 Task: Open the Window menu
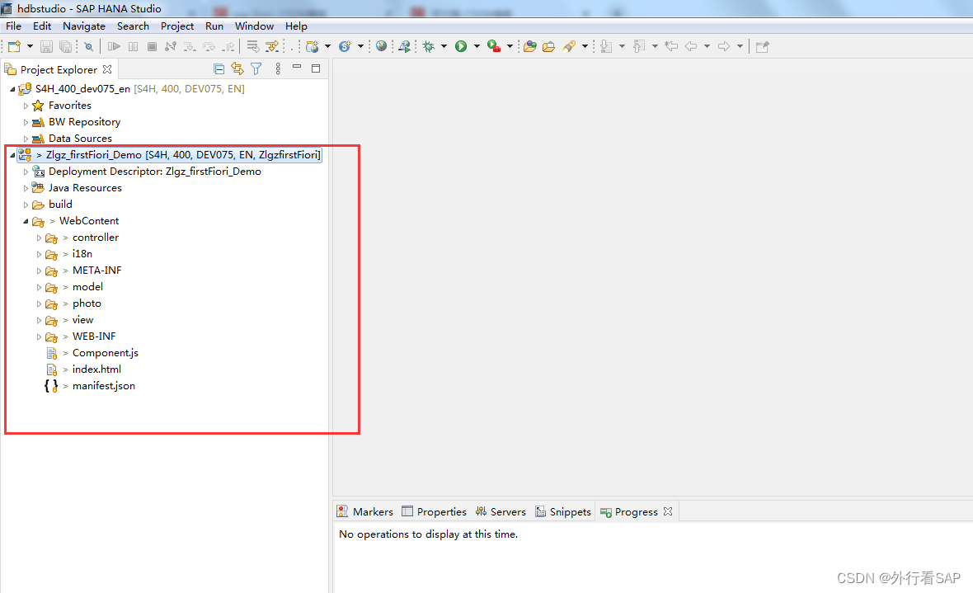[x=254, y=26]
